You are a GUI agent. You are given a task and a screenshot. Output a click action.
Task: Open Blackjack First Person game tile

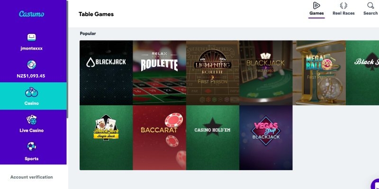pyautogui.click(x=266, y=73)
